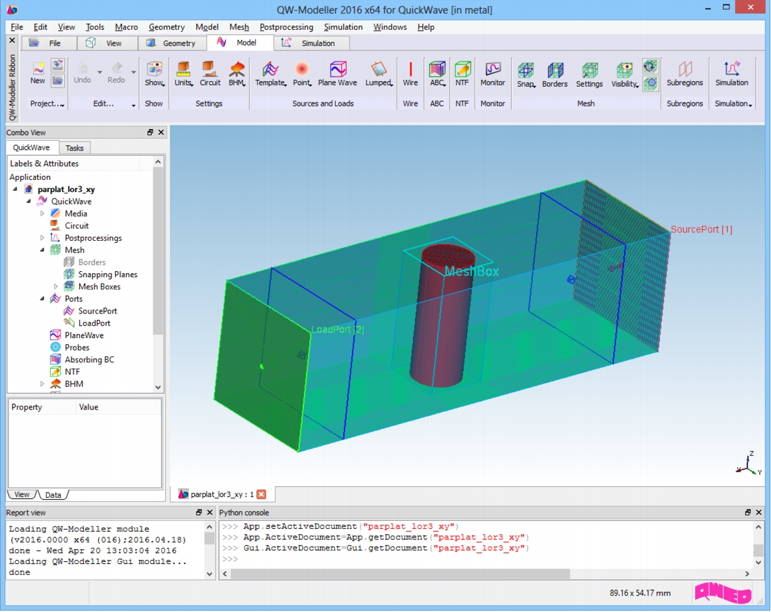This screenshot has height=612, width=771.
Task: Click the mesh refresh icon with circular arrows
Action: 650,66
